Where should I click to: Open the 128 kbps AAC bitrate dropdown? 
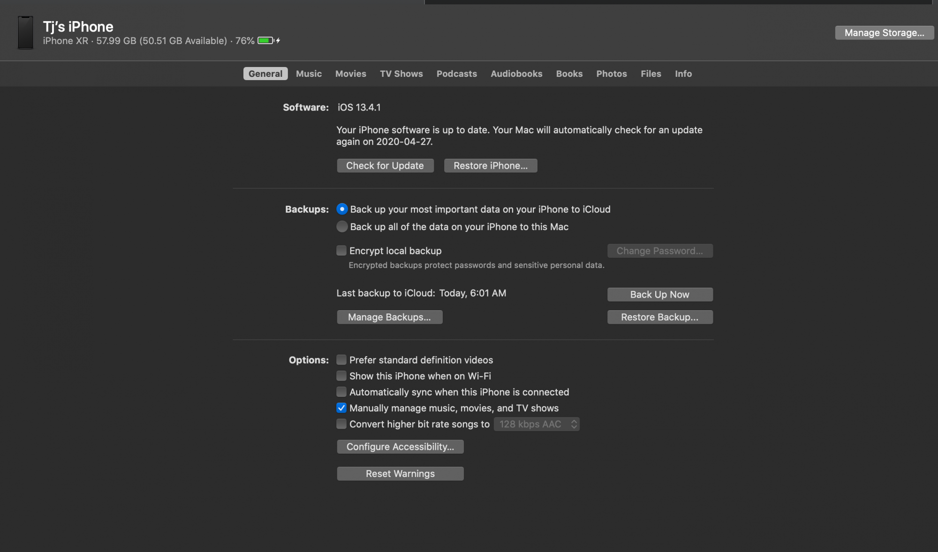537,424
